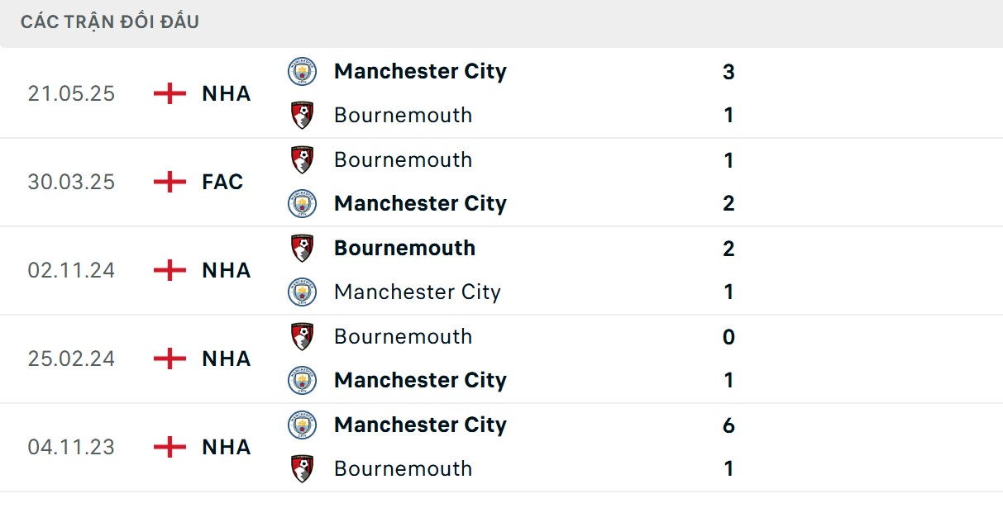The height and width of the screenshot is (508, 1003).
Task: Click Manchester City's score of 6
Action: pyautogui.click(x=728, y=425)
